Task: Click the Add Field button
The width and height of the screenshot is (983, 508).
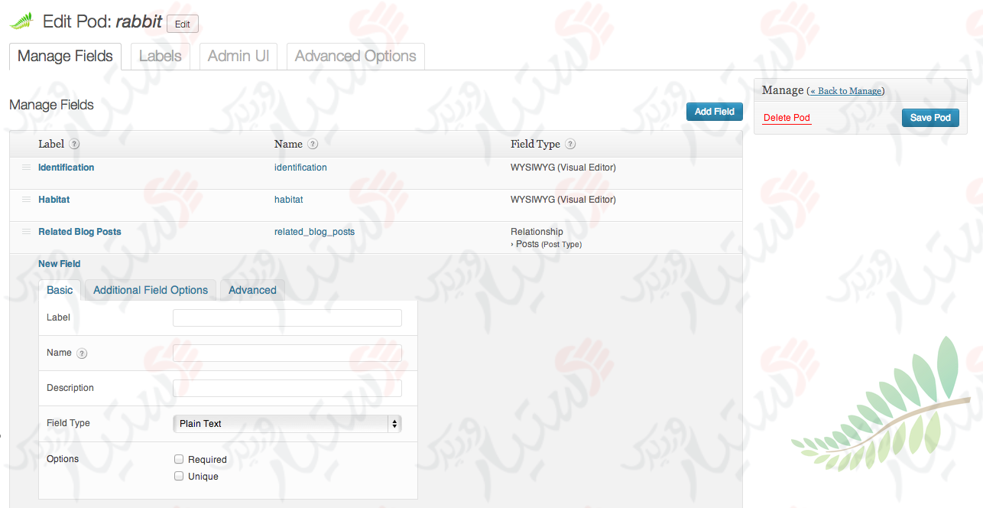Action: pos(713,111)
